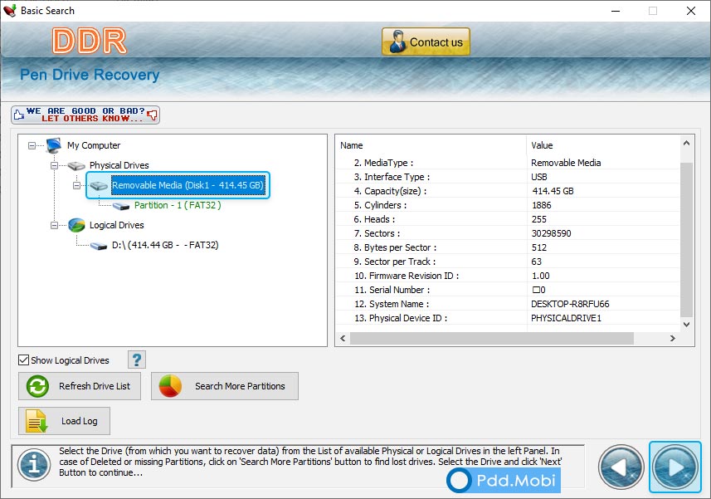
Task: Select the '12. System Name :' row
Action: (508, 304)
